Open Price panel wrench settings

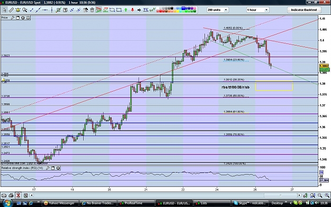pos(13,17)
